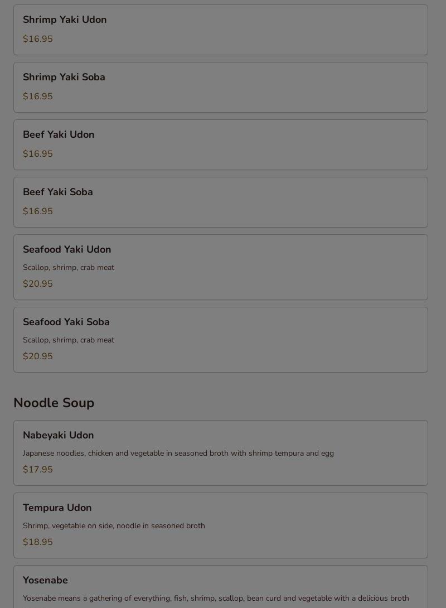Image resolution: width=446 pixels, height=608 pixels.
Task: Choose the Beef Yaki Udon item
Action: click(x=220, y=144)
